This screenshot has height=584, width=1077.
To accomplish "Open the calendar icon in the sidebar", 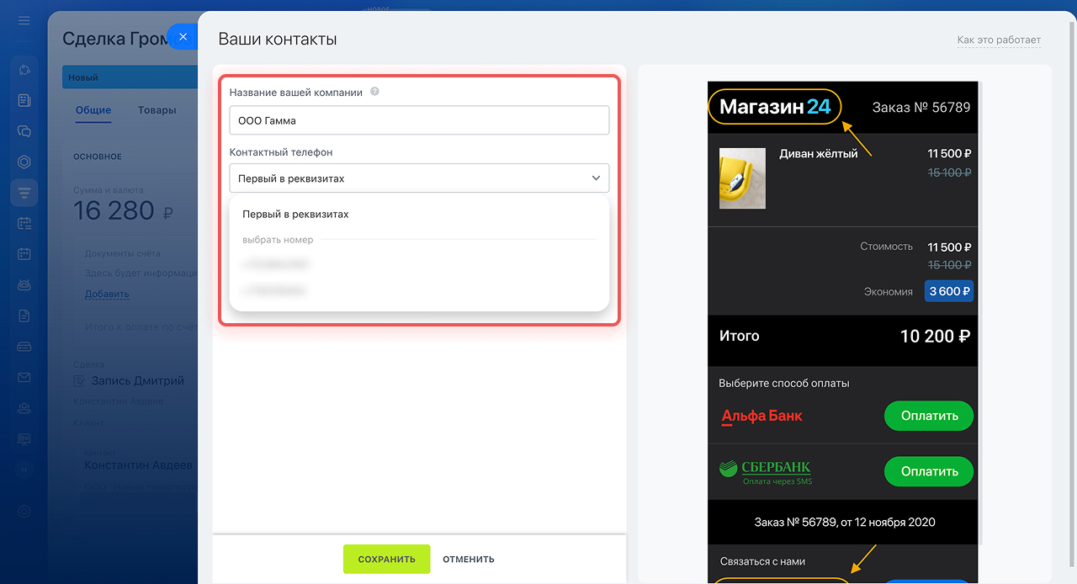I will pos(24,253).
